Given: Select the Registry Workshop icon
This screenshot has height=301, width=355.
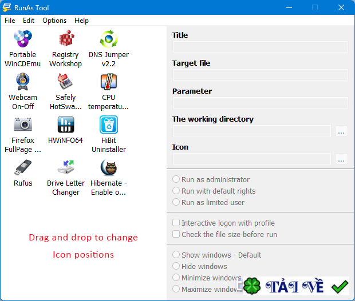Looking at the screenshot, I should pyautogui.click(x=66, y=39).
